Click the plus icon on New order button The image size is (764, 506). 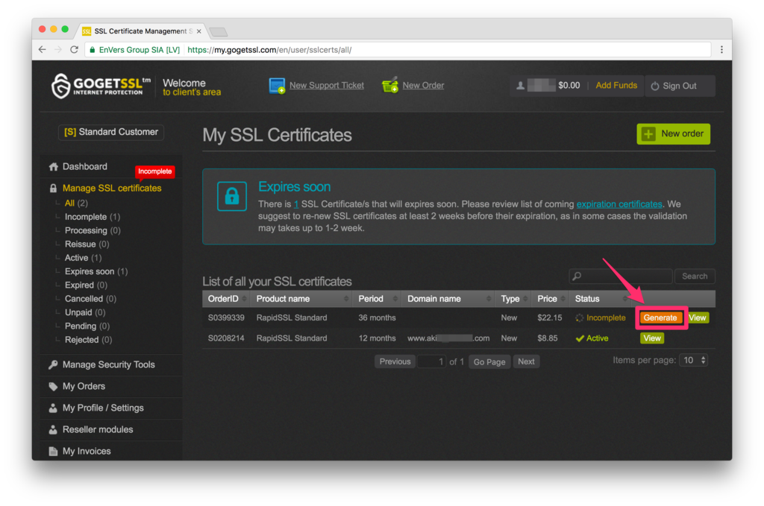click(x=648, y=134)
